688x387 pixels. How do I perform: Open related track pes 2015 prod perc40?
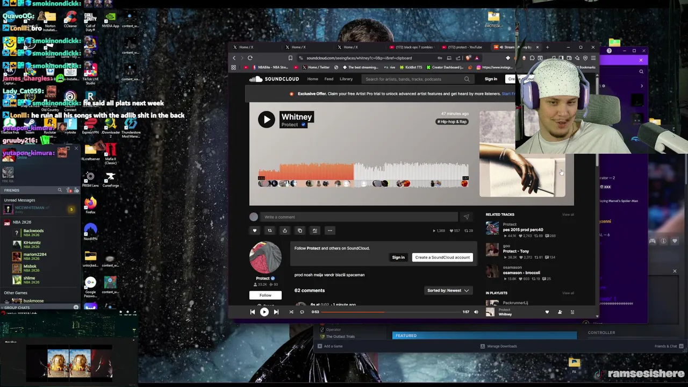(x=523, y=230)
